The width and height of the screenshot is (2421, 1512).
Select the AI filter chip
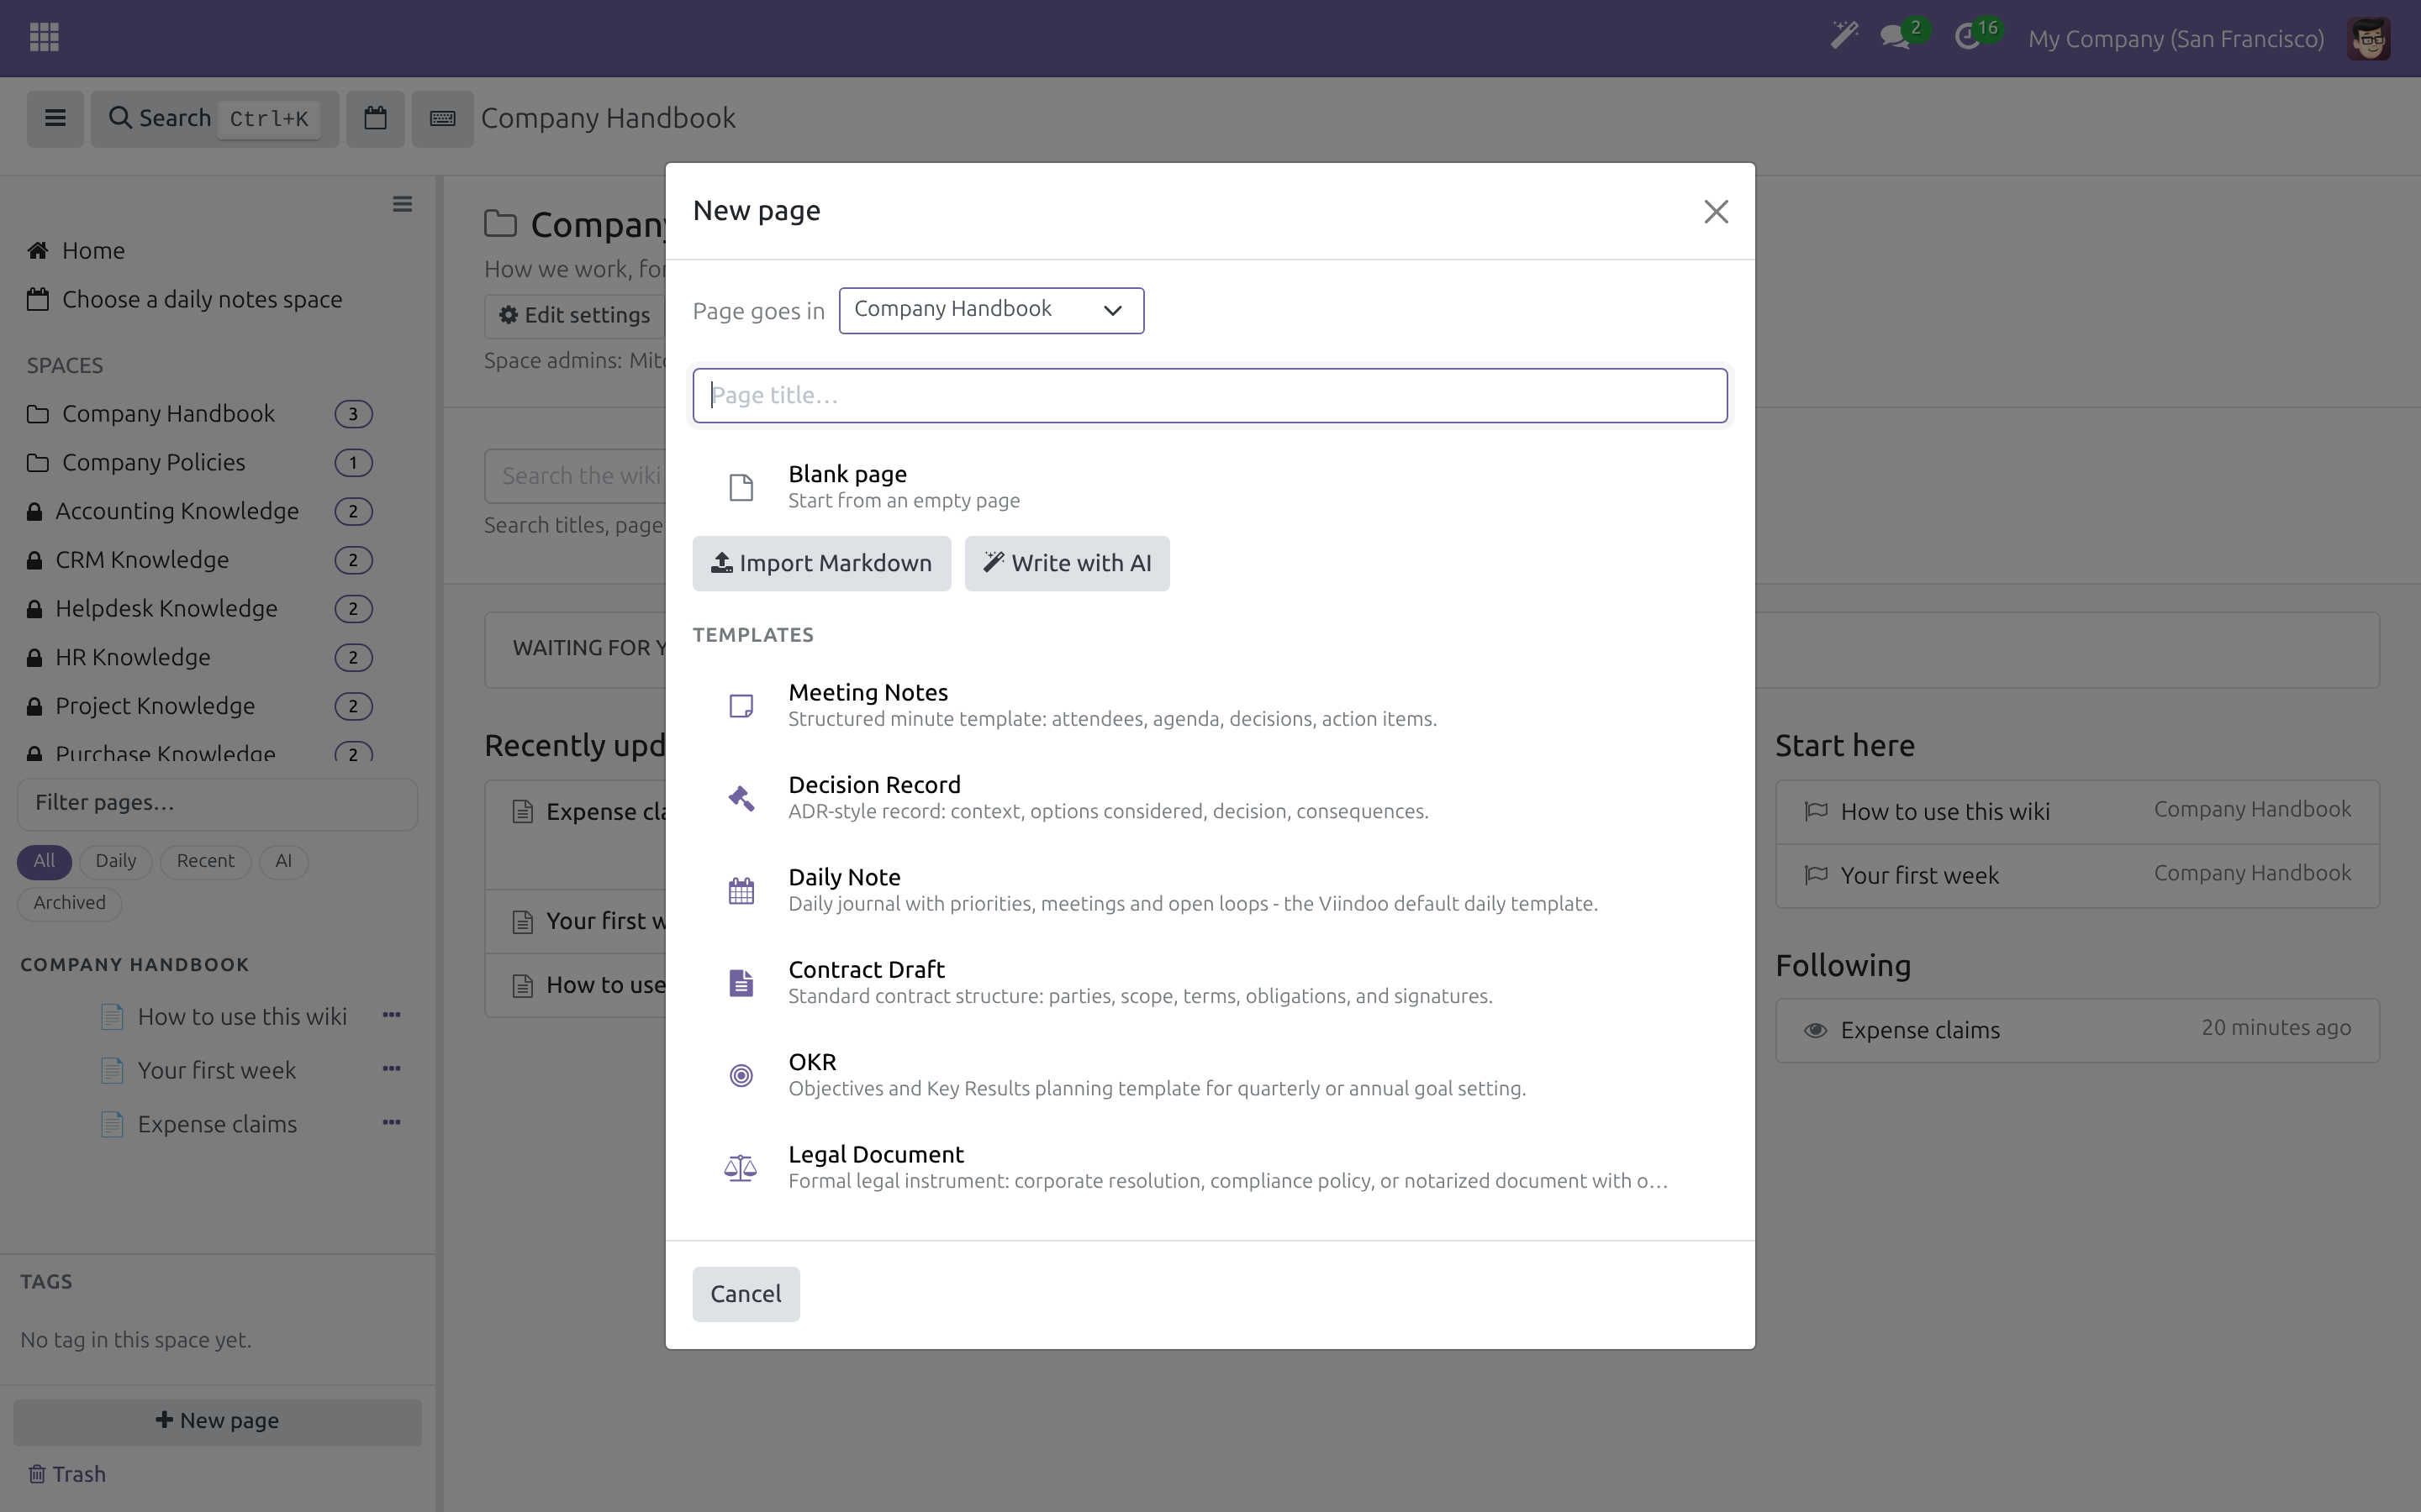pyautogui.click(x=283, y=861)
